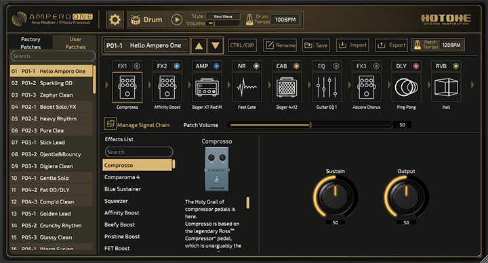The height and width of the screenshot is (263, 488).
Task: Select the Guitar EQ 1 module icon
Action: [327, 87]
